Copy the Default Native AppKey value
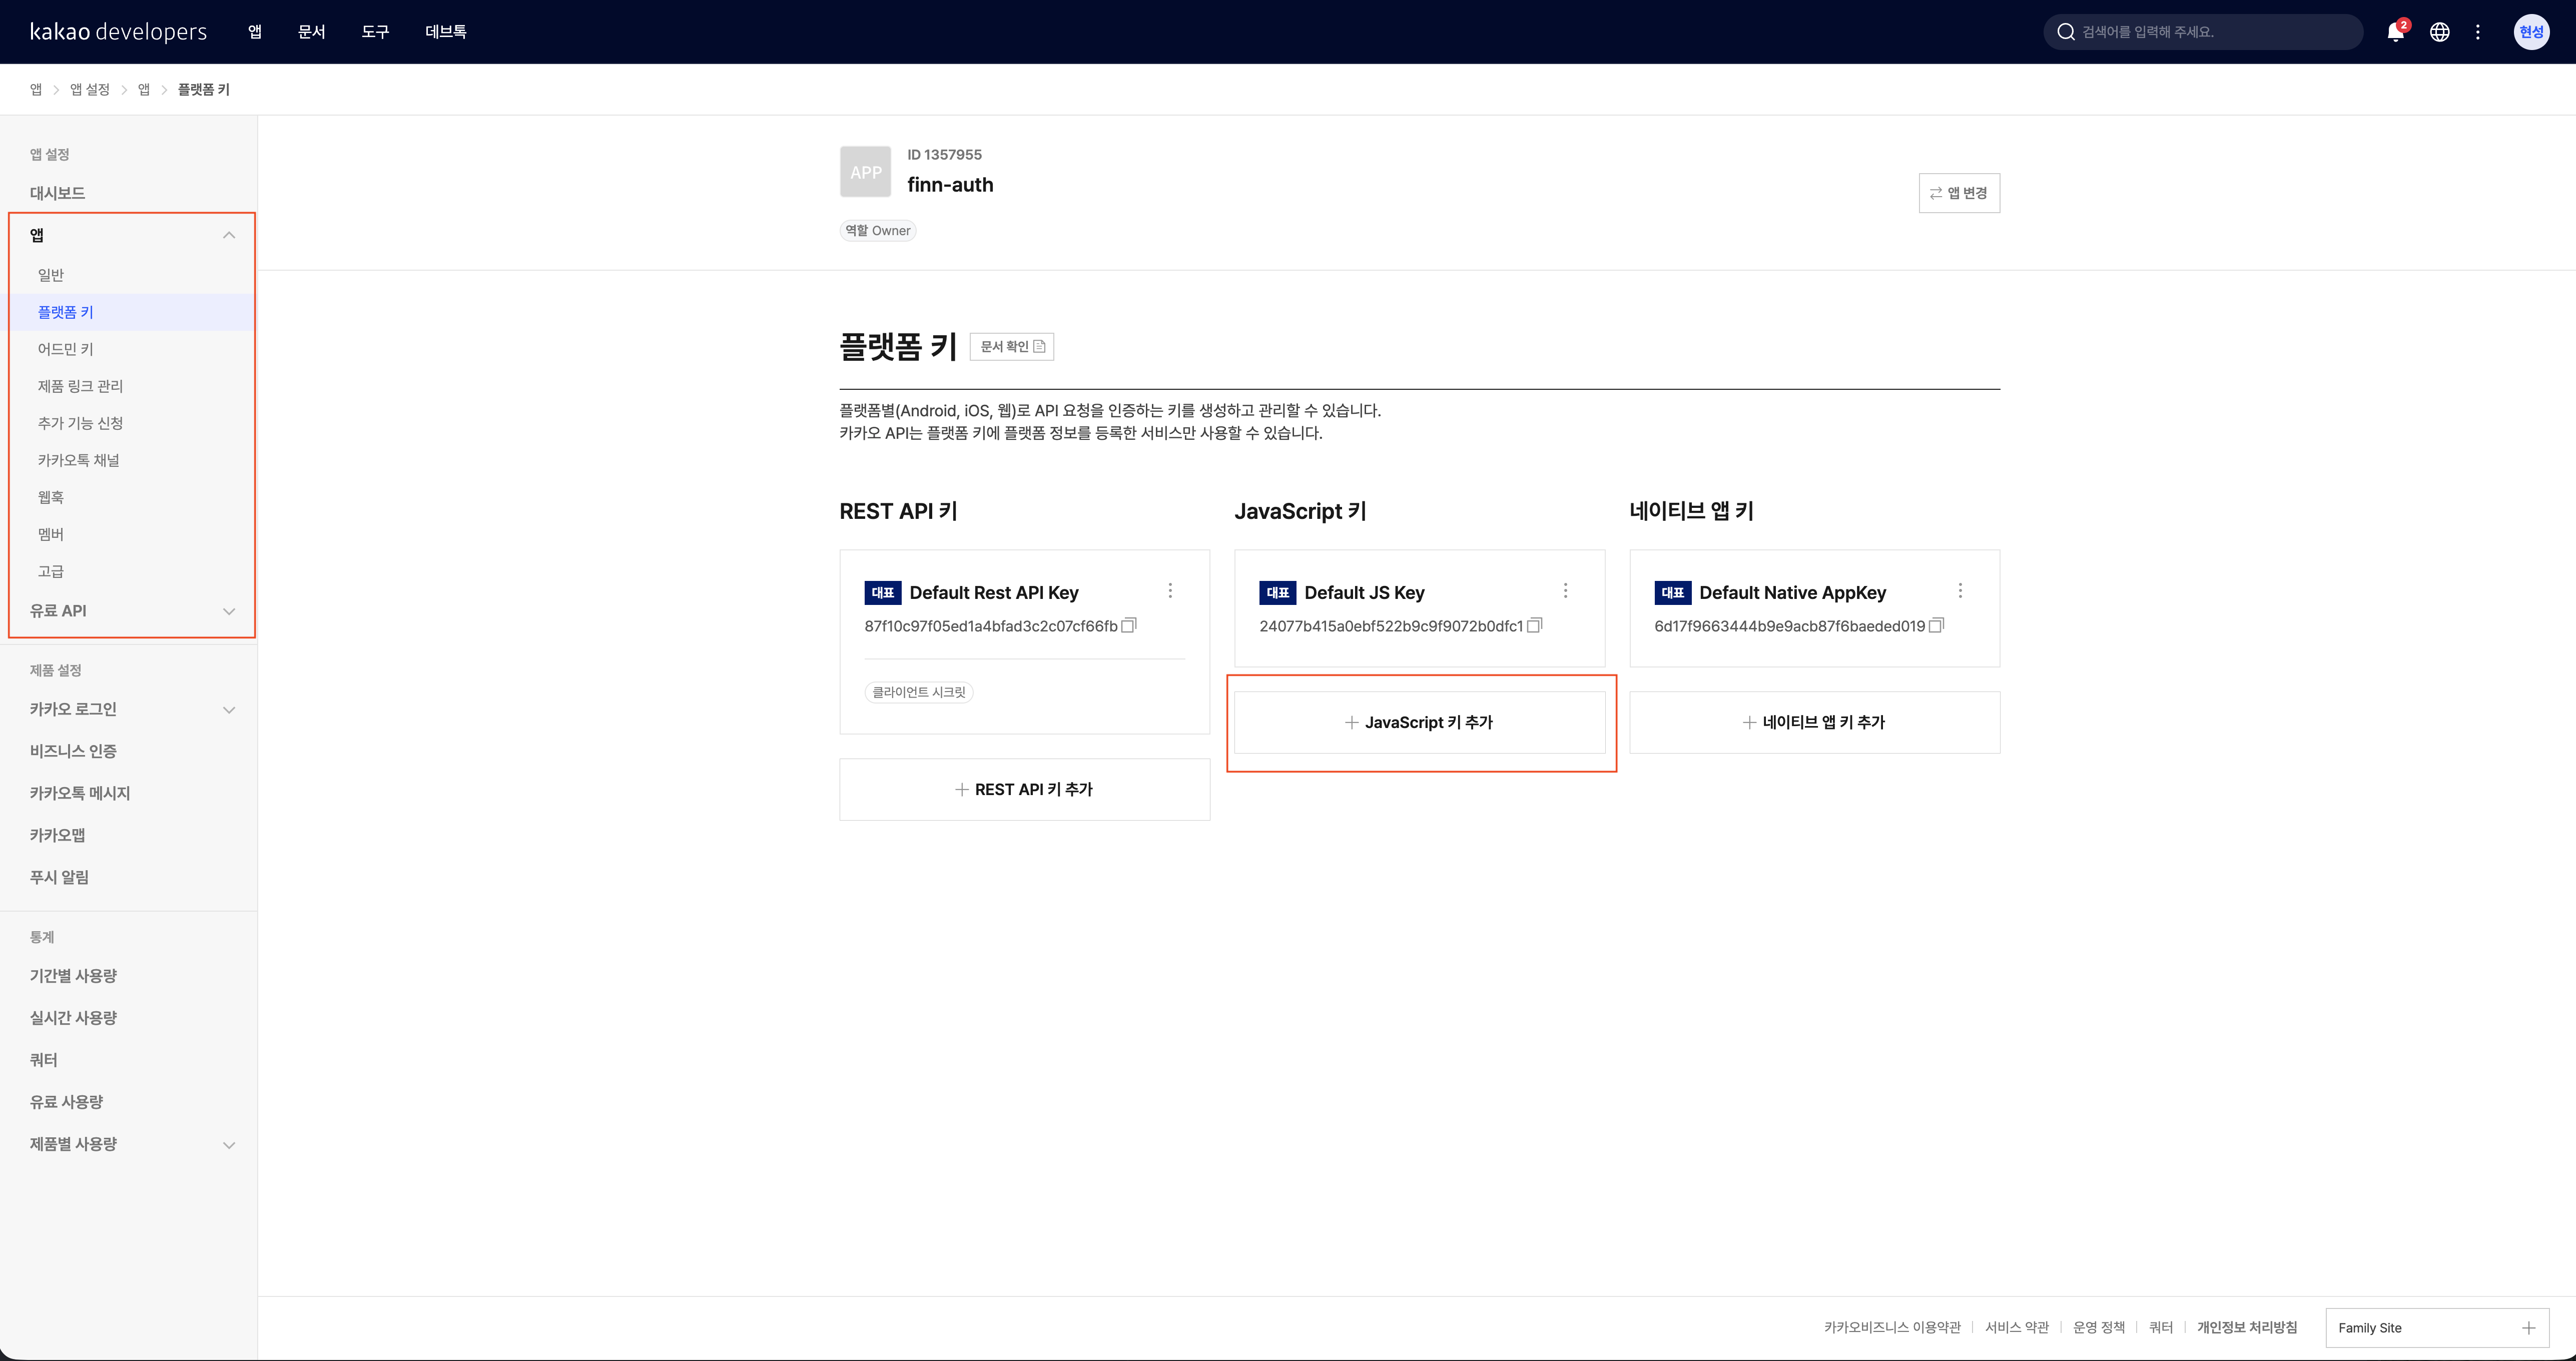Viewport: 2576px width, 1361px height. click(x=1936, y=625)
